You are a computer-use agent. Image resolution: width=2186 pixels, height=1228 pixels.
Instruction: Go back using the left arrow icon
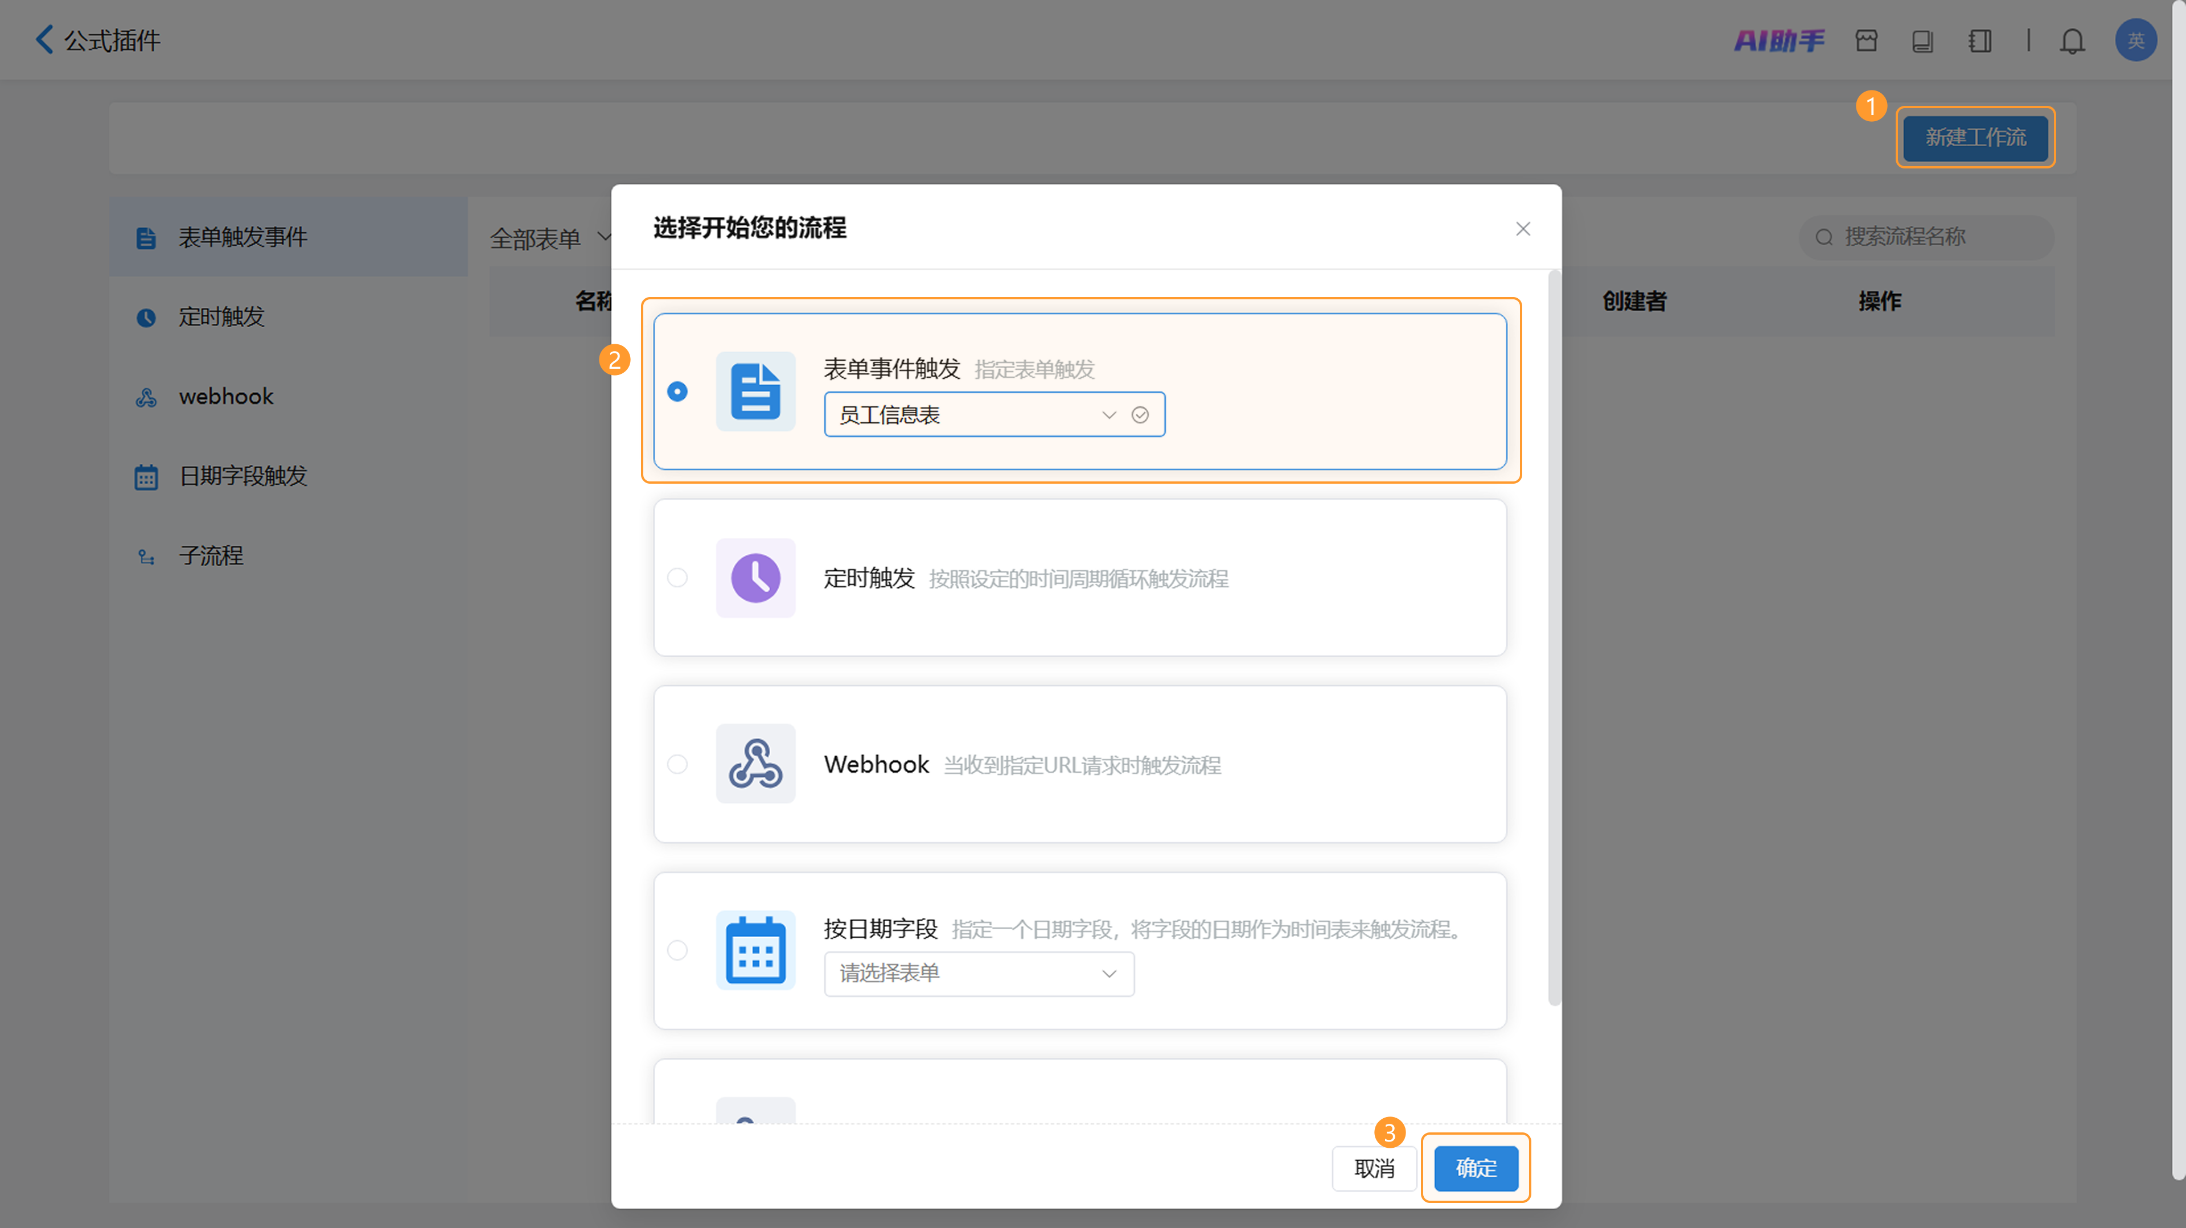44,39
